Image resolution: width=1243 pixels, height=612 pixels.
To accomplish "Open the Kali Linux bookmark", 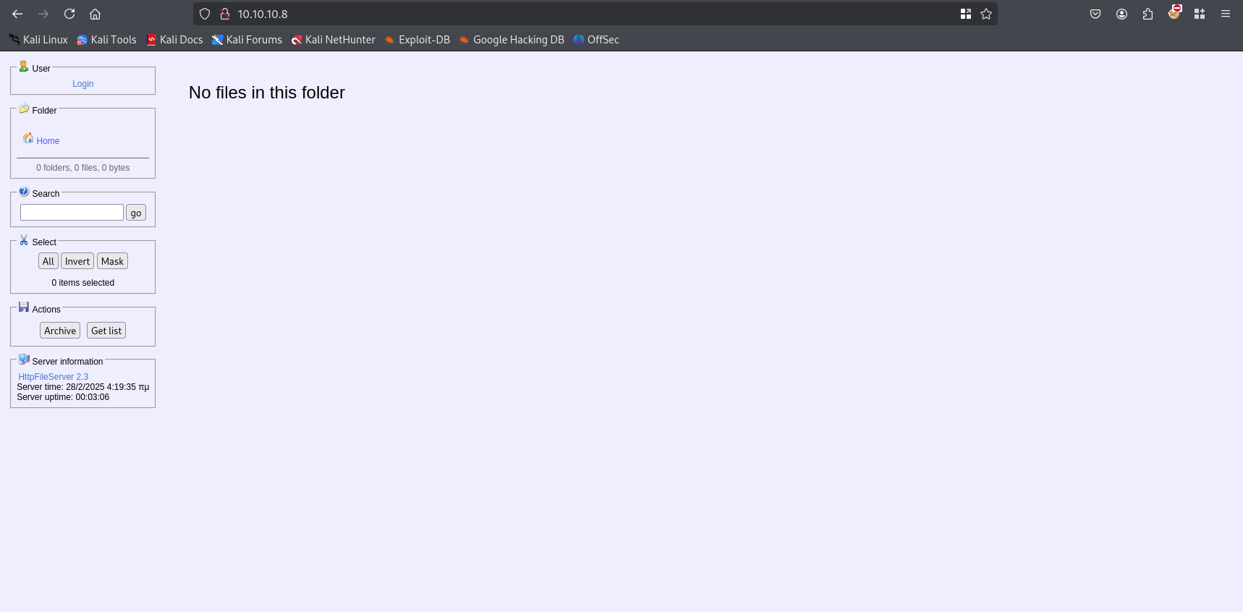I will click(38, 40).
